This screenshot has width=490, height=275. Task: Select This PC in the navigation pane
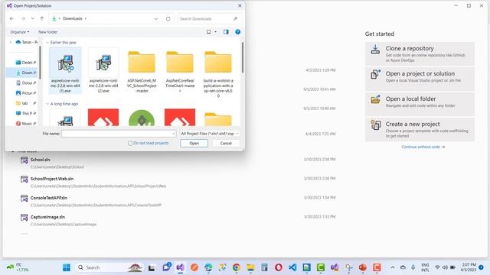point(25,113)
